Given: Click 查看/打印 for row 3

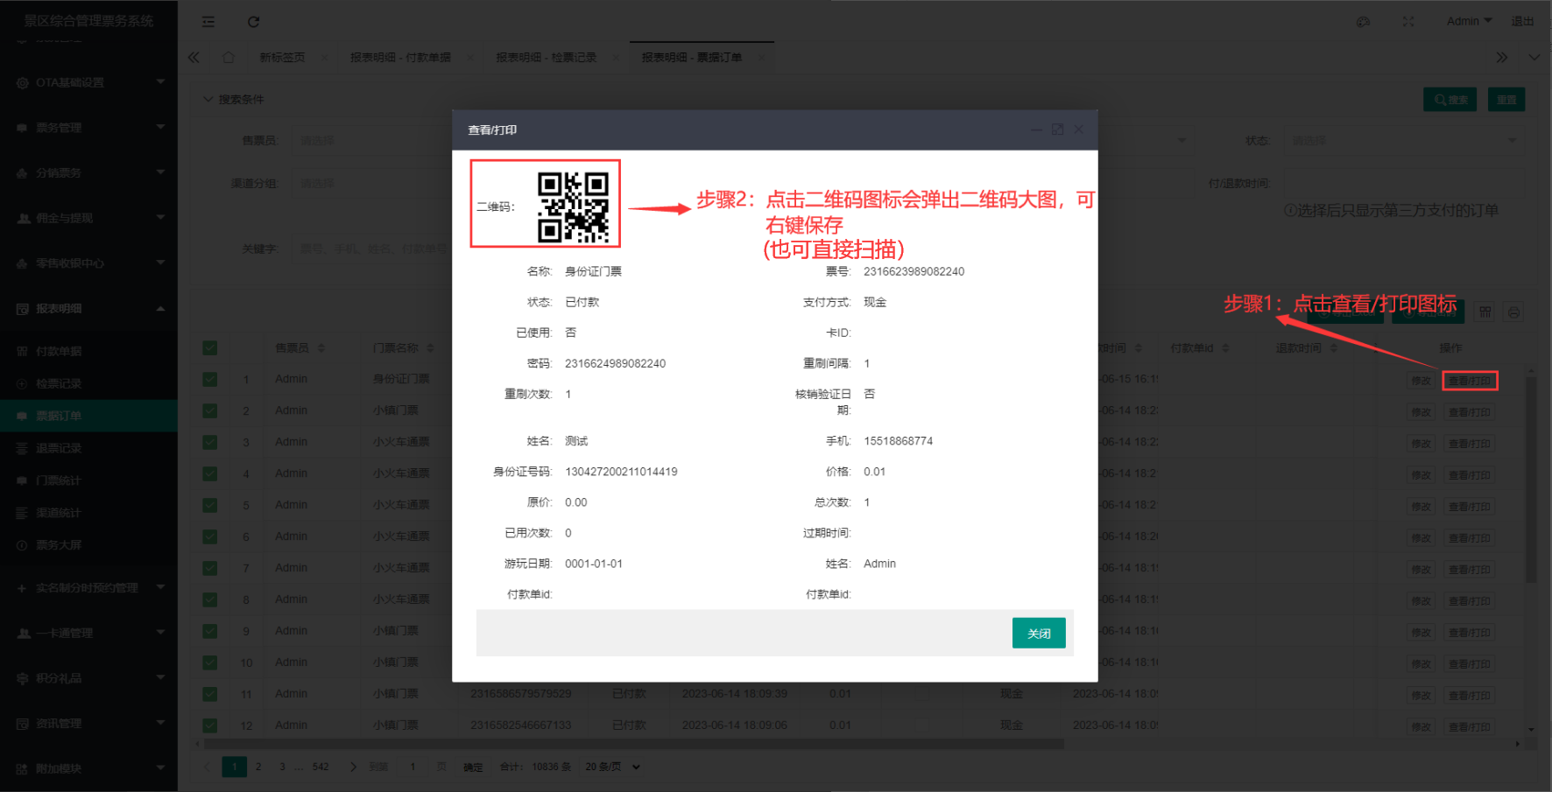Looking at the screenshot, I should (1470, 444).
